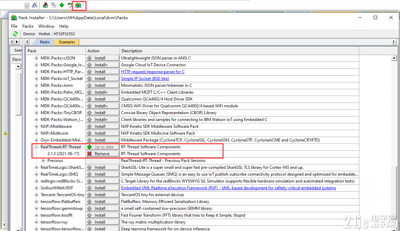Expand the tensorflow::ruy tree node
The image size is (400, 231).
36,222
